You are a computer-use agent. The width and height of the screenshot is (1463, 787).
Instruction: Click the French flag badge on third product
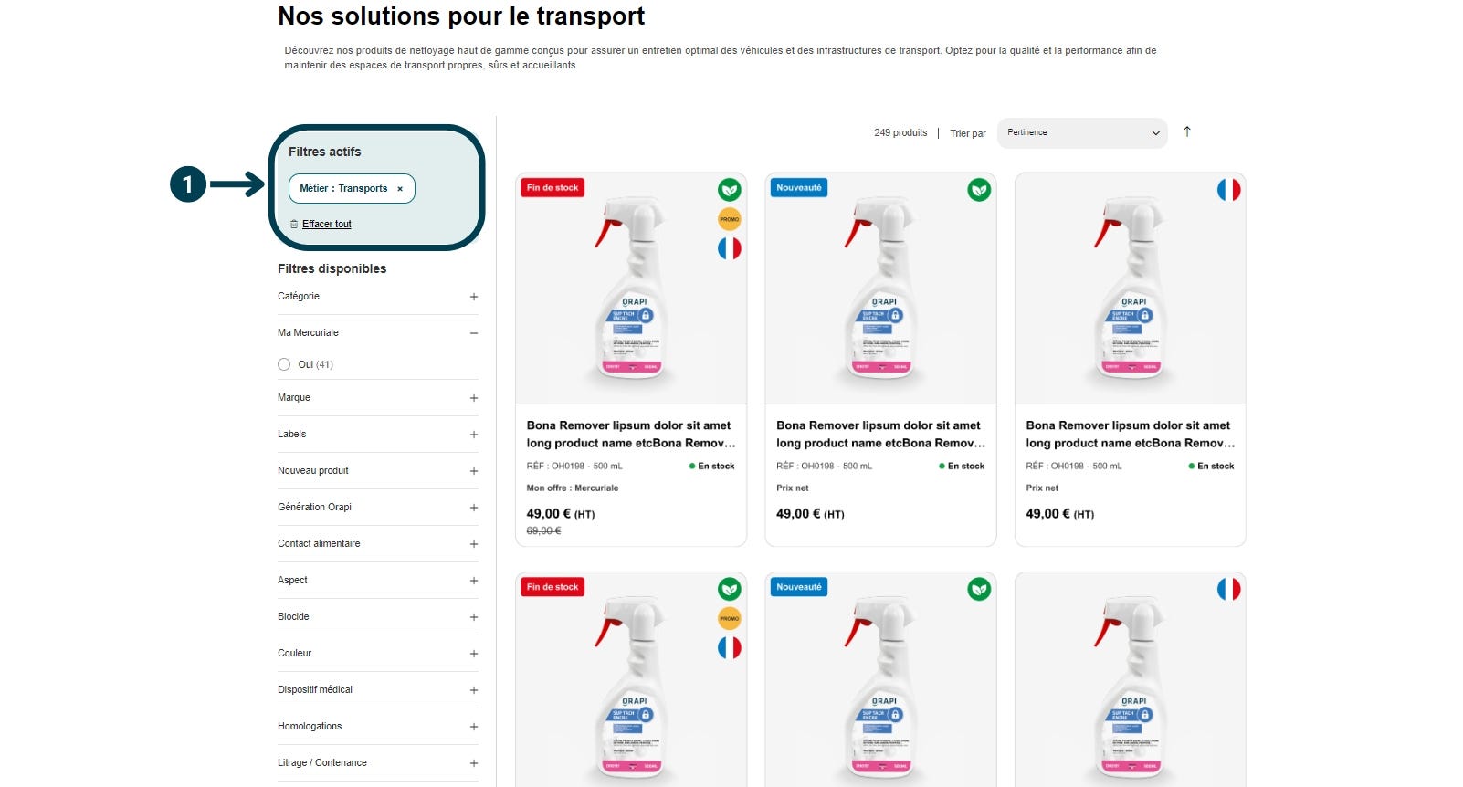tap(1228, 190)
